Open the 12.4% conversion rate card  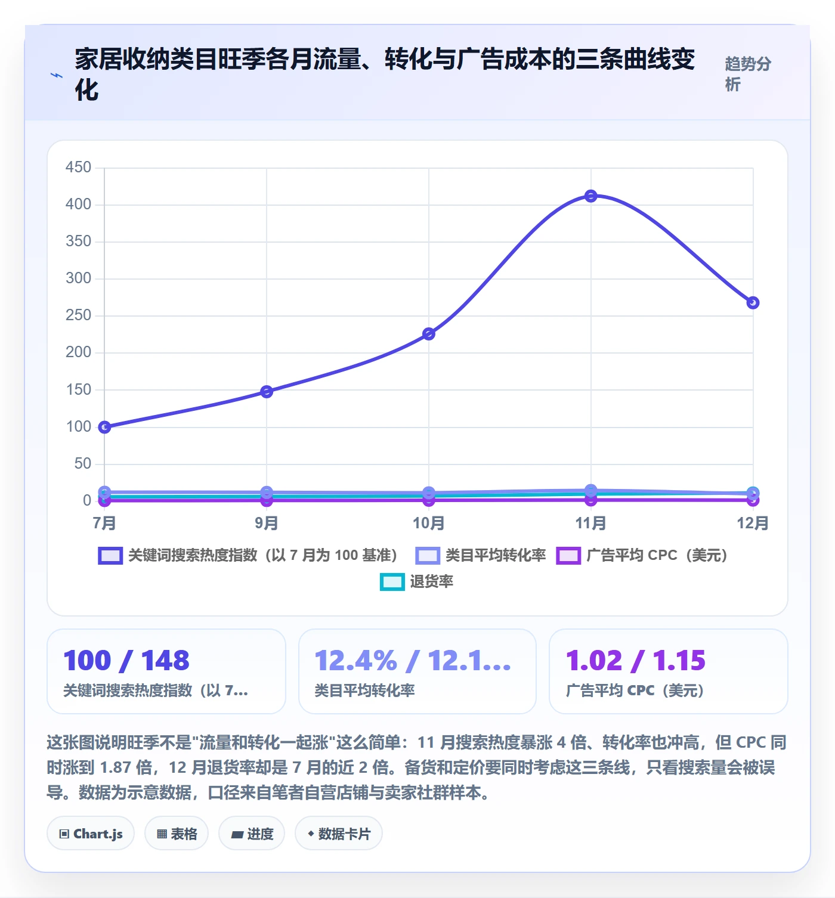tap(417, 671)
